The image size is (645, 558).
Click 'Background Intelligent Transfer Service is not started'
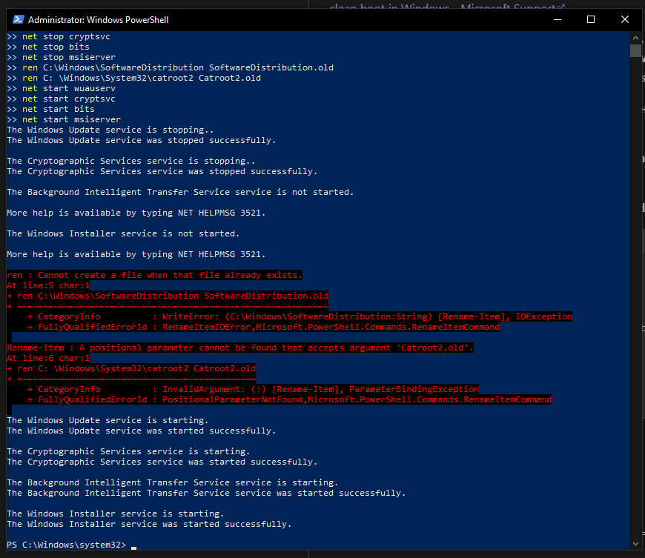tap(180, 192)
